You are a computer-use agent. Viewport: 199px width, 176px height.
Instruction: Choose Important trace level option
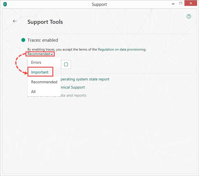[44, 72]
